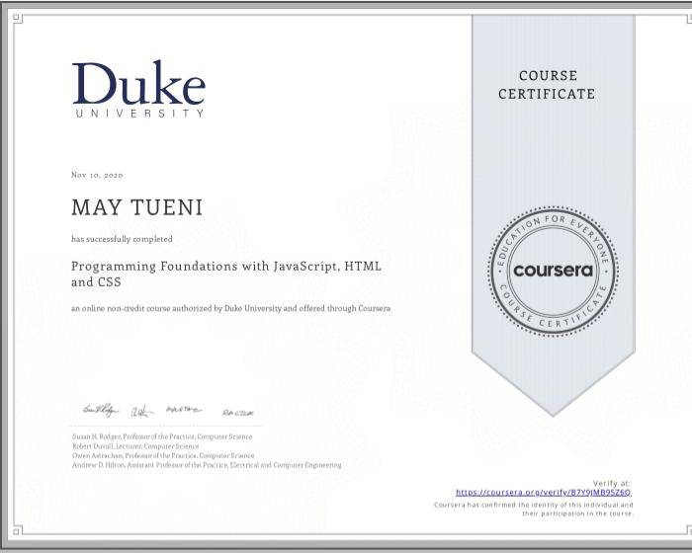Click Owen Astrachan's handwritten signature
Screen dimensions: 692x553
185,410
